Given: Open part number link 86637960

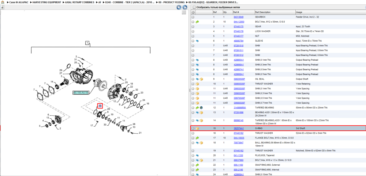Looking at the screenshot, I should pyautogui.click(x=239, y=160).
